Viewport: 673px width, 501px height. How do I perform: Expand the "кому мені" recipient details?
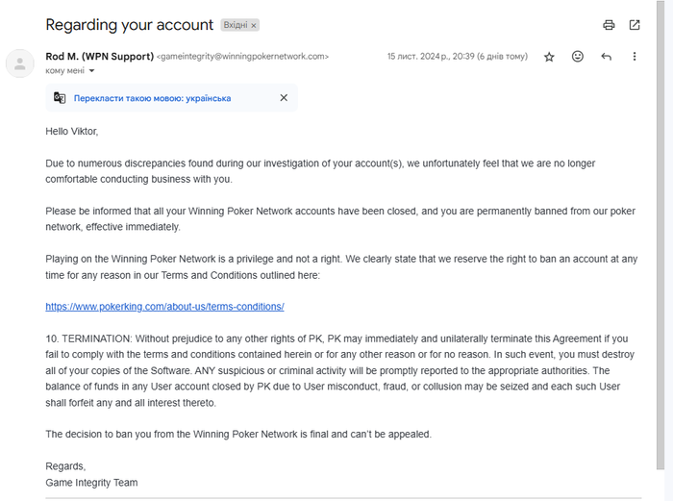coord(92,71)
